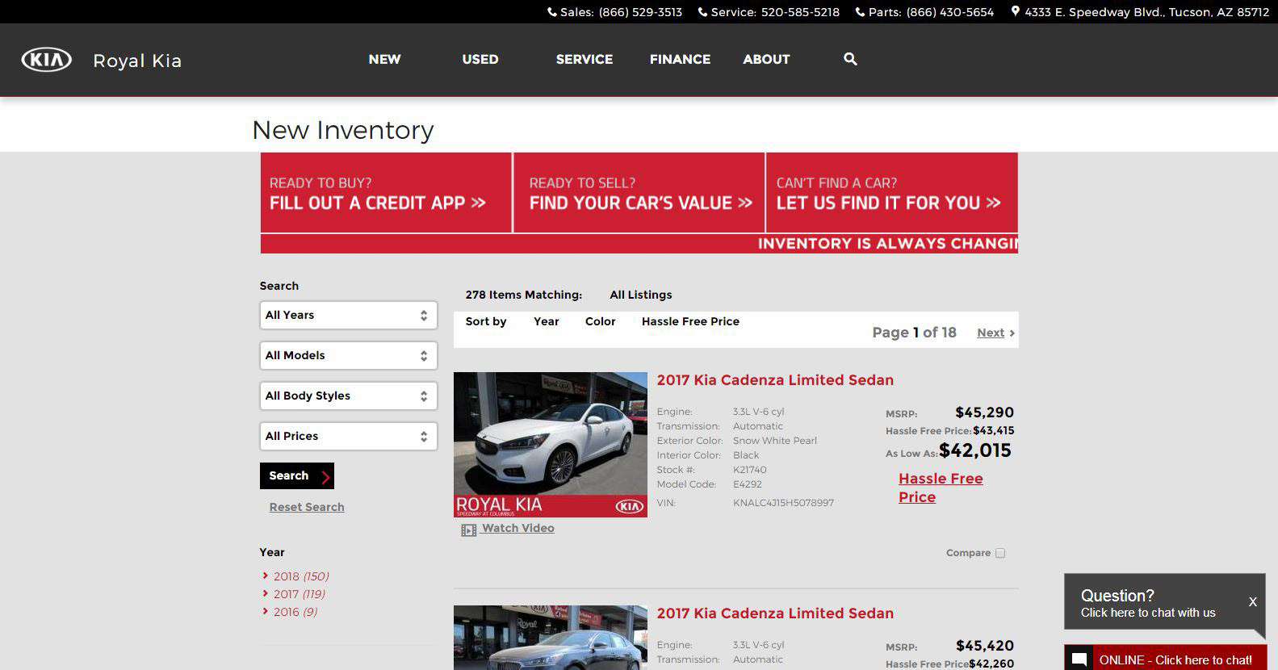Call Sales number (866) 529-3513

(x=640, y=12)
